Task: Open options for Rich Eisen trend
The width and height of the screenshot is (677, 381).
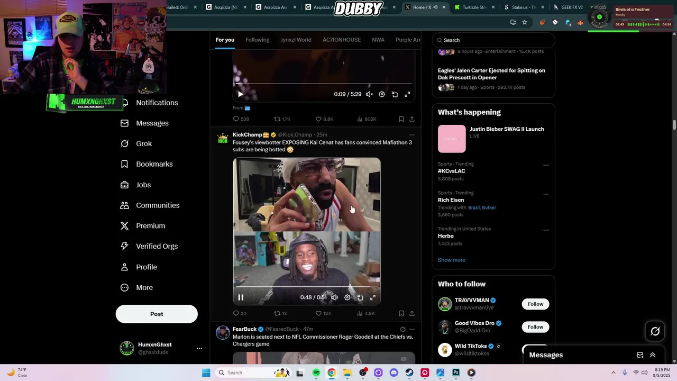Action: pyautogui.click(x=546, y=194)
